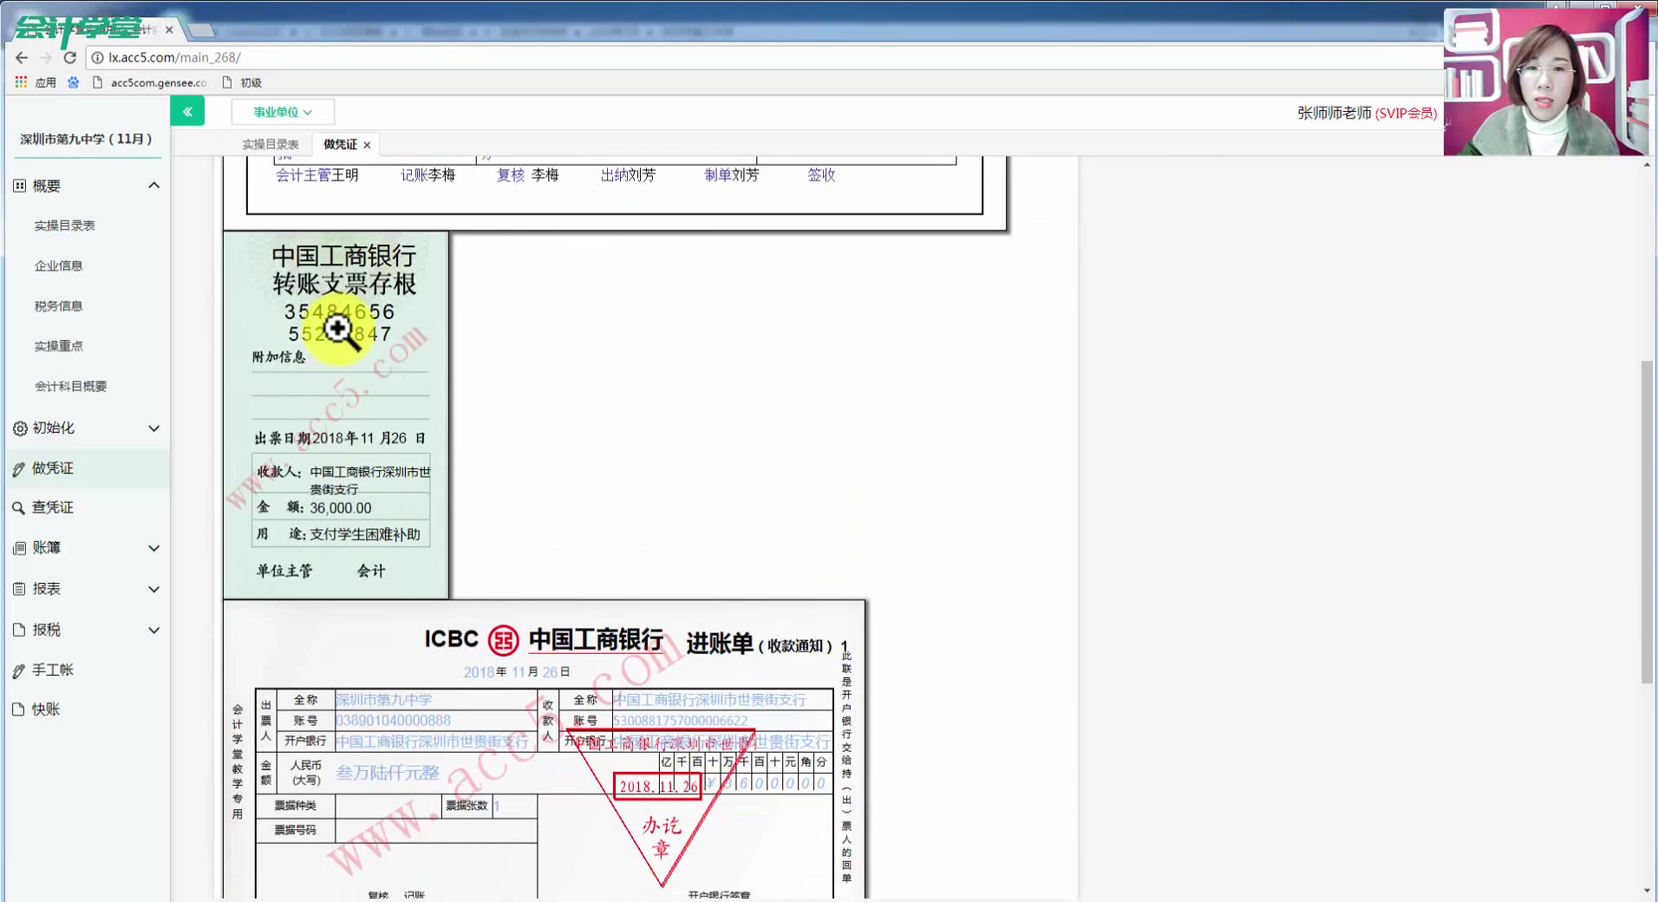Open 企业信息 in sidebar
The height and width of the screenshot is (902, 1658).
coord(59,266)
